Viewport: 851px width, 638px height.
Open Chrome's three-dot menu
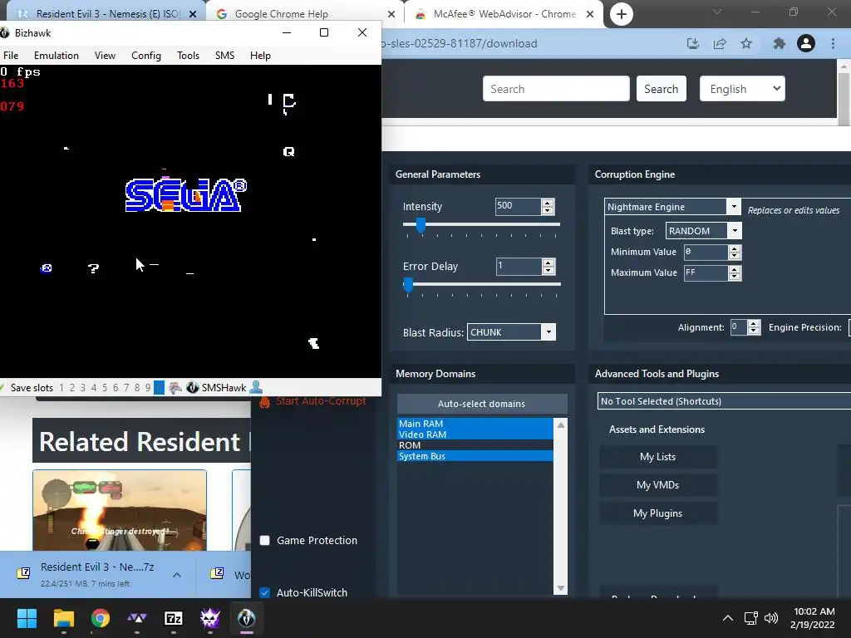(x=833, y=43)
